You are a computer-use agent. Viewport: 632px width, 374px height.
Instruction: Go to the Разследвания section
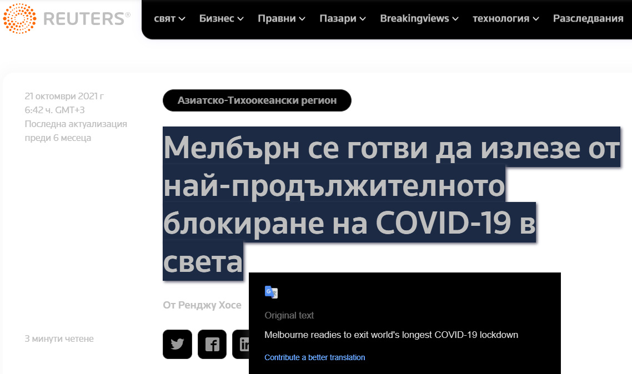[588, 18]
